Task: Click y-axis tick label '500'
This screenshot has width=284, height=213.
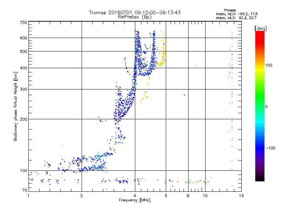Action: coord(24,51)
